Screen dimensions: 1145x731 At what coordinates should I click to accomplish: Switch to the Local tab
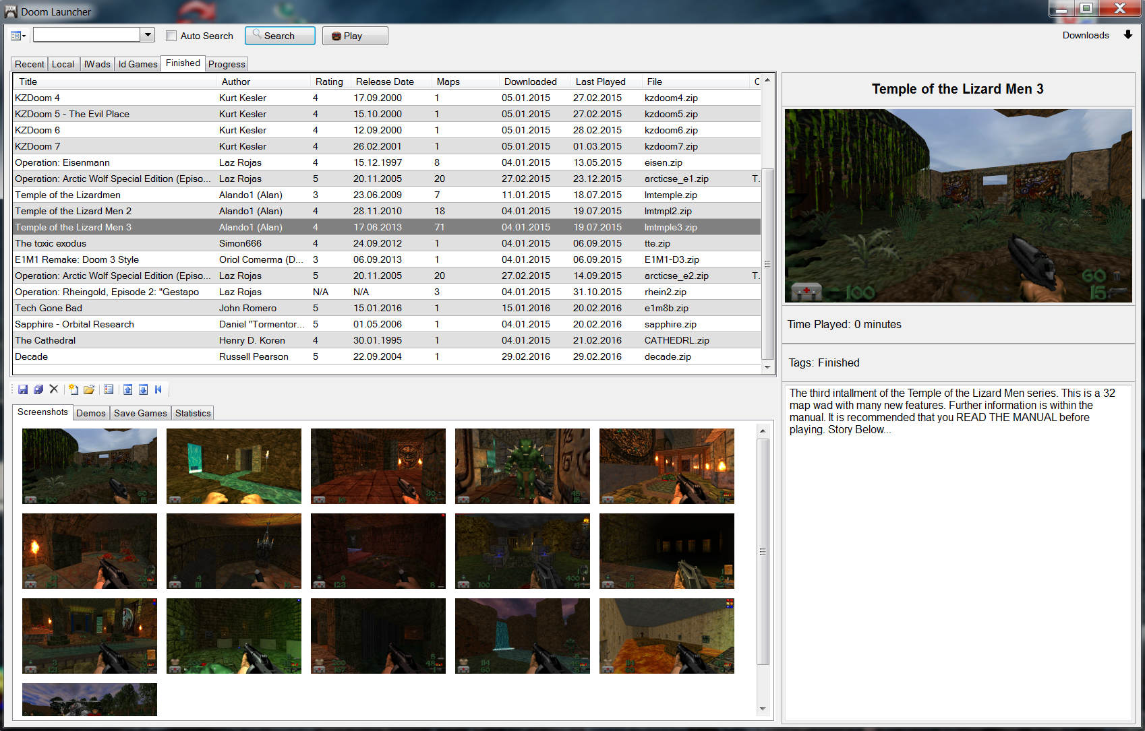[x=63, y=64]
